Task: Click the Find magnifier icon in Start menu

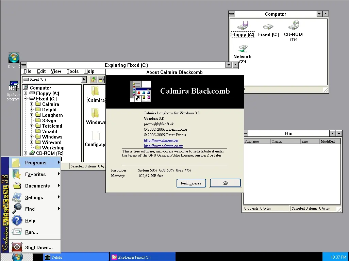Action: point(17,209)
